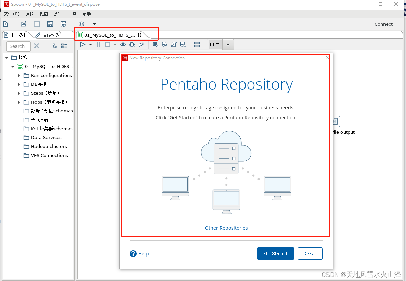Click the Replay transformation icon
Viewport: 406px width, 281px height.
pos(141,44)
